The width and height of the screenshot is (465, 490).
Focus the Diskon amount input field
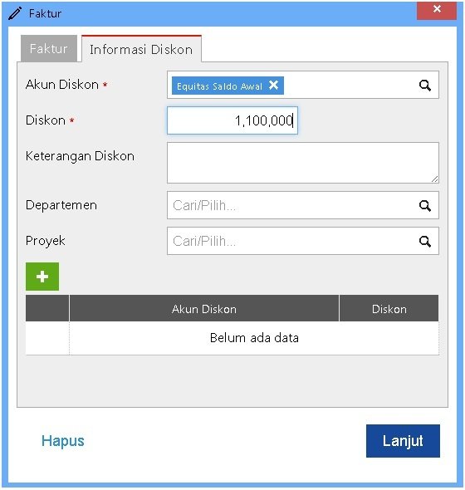pos(232,120)
